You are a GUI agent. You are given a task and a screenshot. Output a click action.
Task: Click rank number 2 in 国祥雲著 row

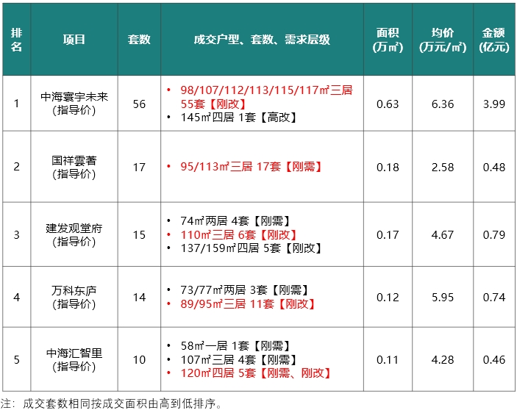16,167
